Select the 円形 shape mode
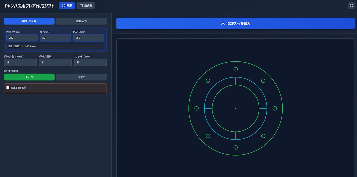This screenshot has height=177, width=357. 67,6
